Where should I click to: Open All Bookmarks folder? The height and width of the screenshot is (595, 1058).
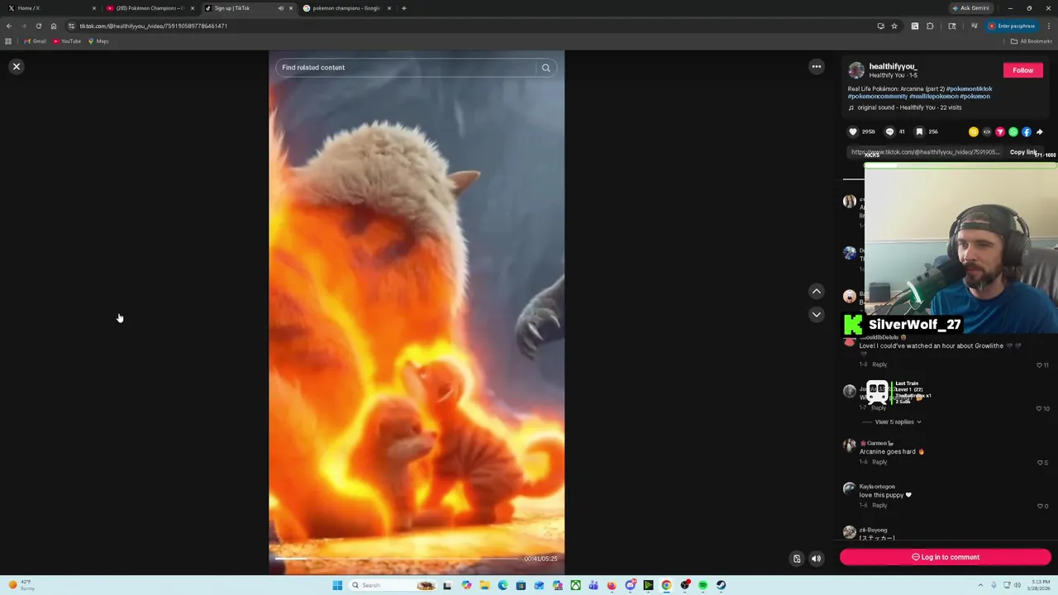pyautogui.click(x=1031, y=41)
